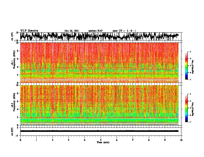Click '-7' on ch.2 color scale
Screen dimensions: 204x157
190,122
